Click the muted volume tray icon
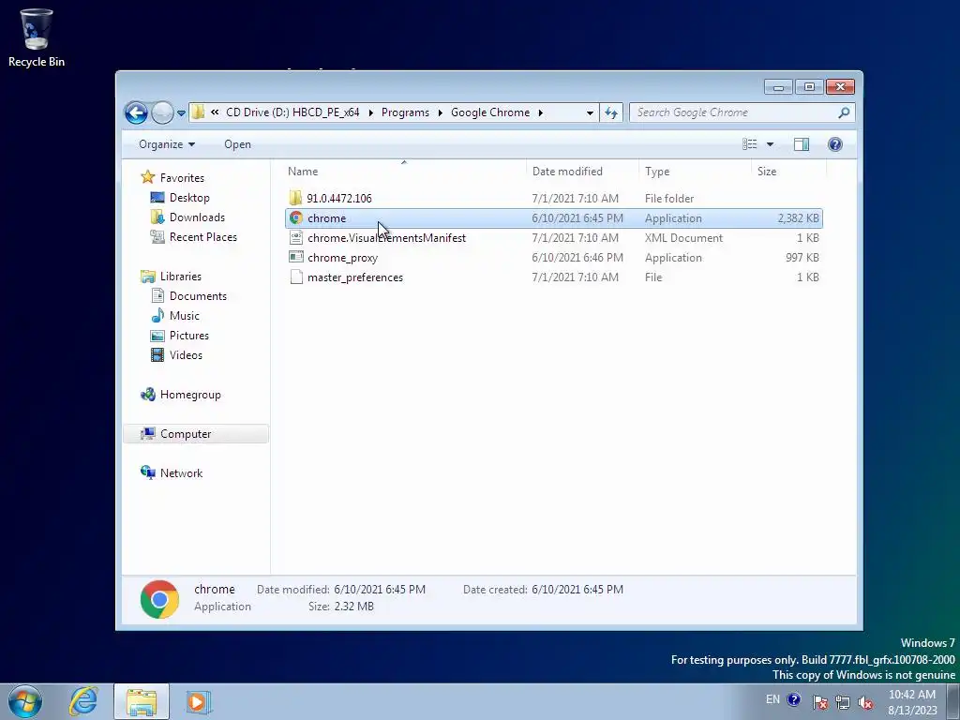960x720 pixels. click(x=865, y=702)
